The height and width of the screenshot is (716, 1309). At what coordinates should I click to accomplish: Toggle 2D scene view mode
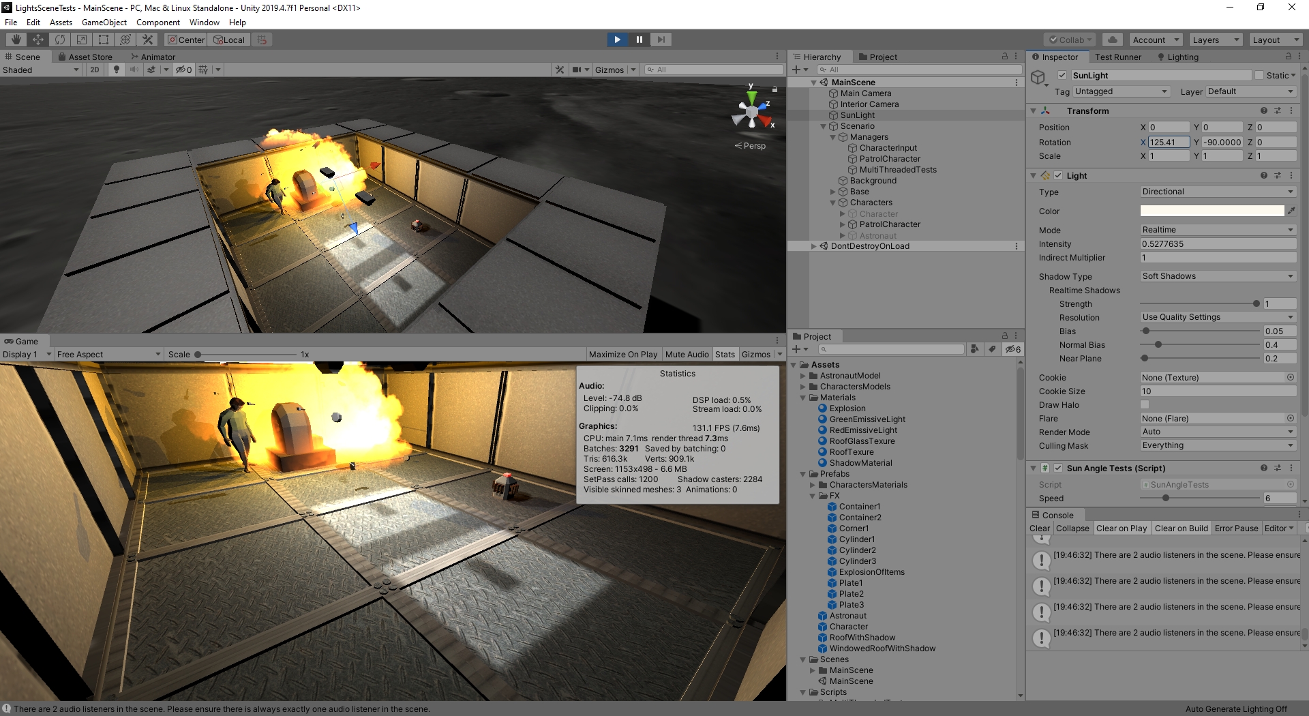(95, 70)
